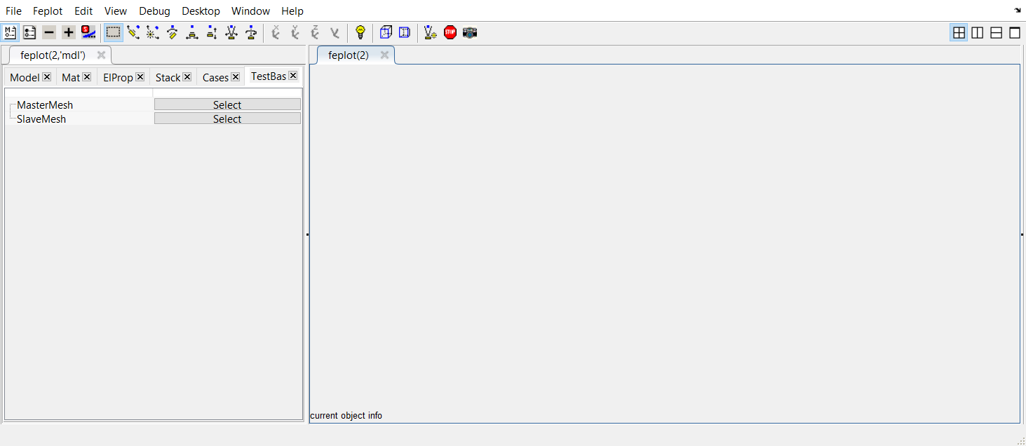Screen dimensions: 1026x446
Task: Click the model properties icon at toolbar start
Action: pyautogui.click(x=10, y=32)
